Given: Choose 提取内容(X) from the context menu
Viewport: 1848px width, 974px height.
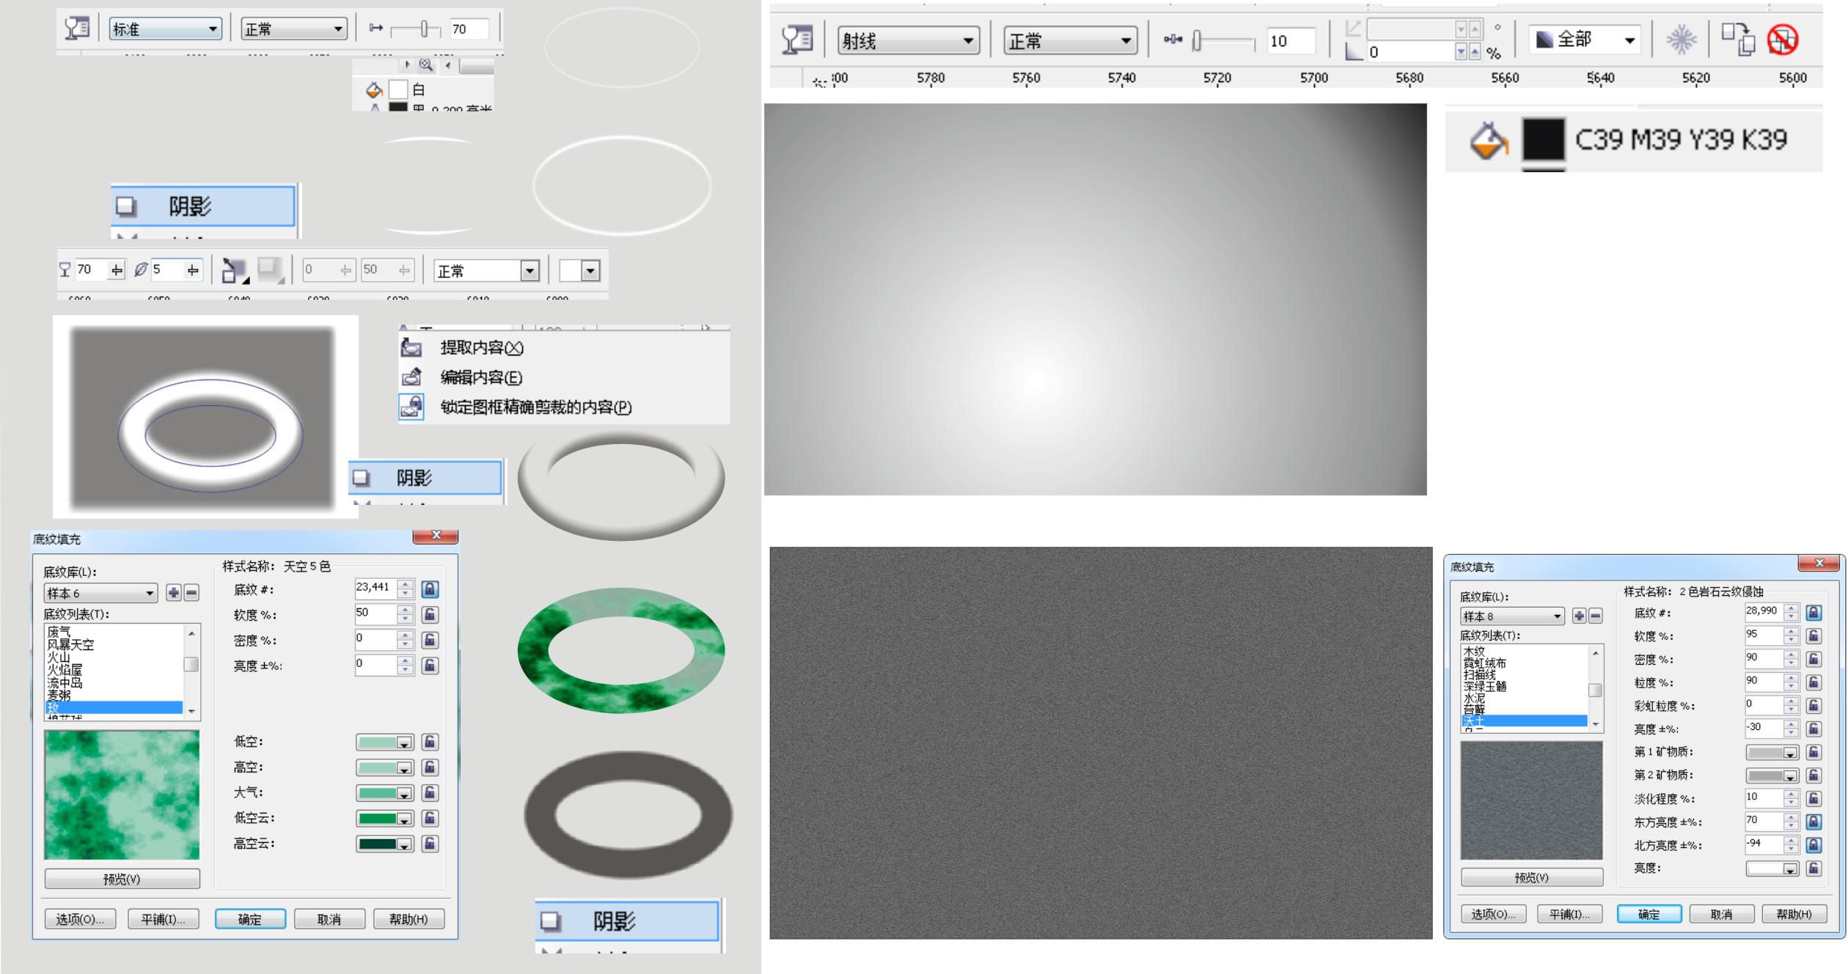Looking at the screenshot, I should 481,347.
